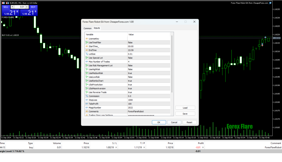Click the fraction icon next to LotSize

(x=87, y=54)
